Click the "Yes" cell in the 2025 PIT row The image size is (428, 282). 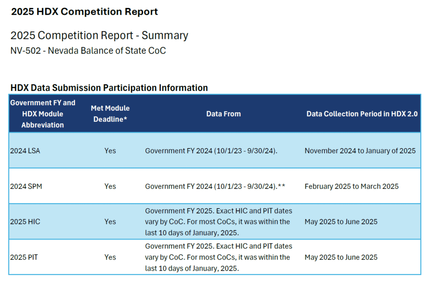click(110, 257)
